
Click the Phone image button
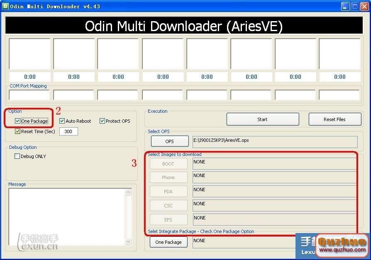(x=168, y=177)
